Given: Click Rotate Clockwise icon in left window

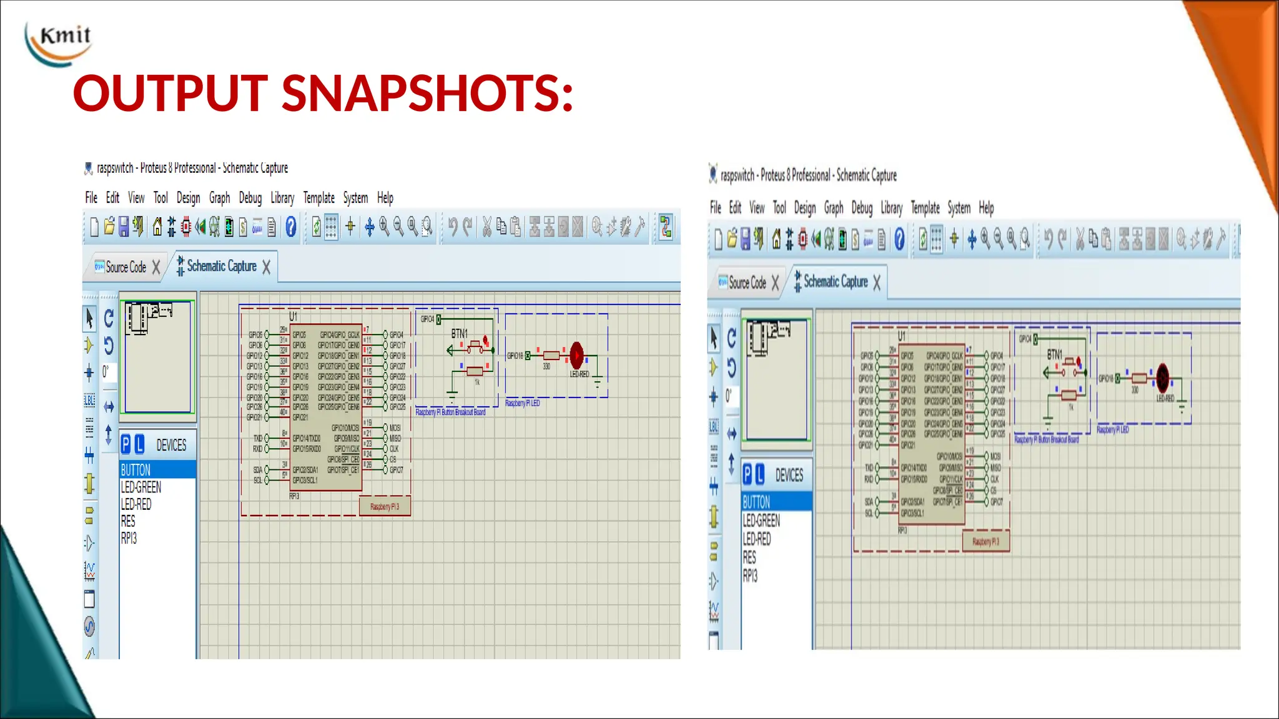Looking at the screenshot, I should (109, 318).
